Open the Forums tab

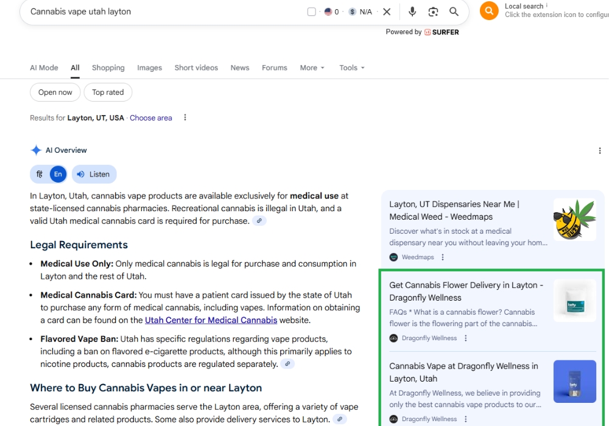click(x=274, y=68)
